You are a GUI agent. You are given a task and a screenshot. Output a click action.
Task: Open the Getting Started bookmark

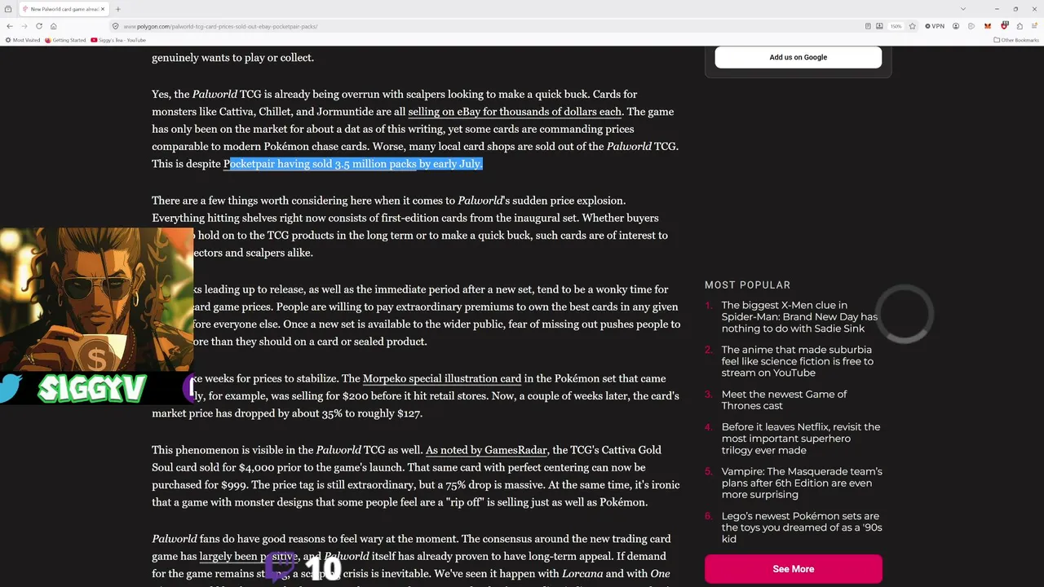click(x=65, y=40)
